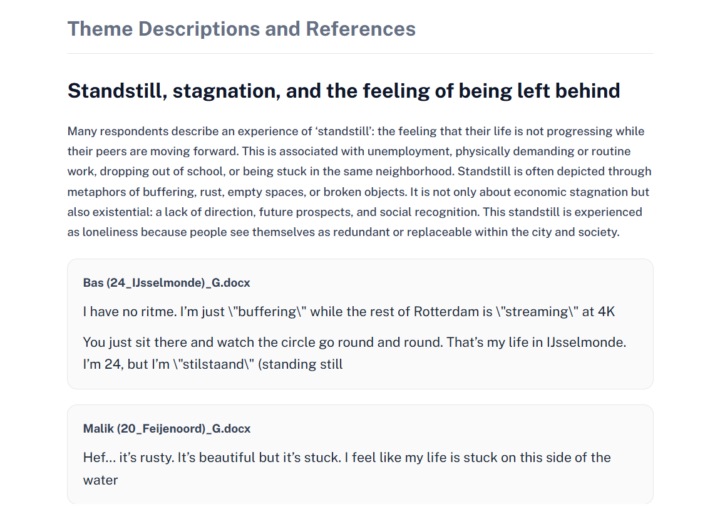This screenshot has height=514, width=705.
Task: Open Bas (24_IJsselmonde)_G.docx reference
Action: click(x=167, y=283)
